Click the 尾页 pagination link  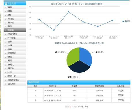(x=75, y=107)
